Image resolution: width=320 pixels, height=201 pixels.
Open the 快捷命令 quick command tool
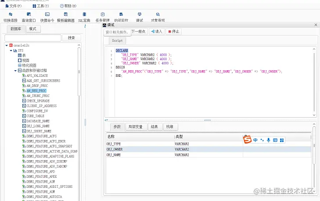(47, 14)
